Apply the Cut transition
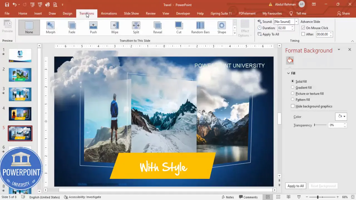This screenshot has height=200, width=356. click(x=179, y=27)
